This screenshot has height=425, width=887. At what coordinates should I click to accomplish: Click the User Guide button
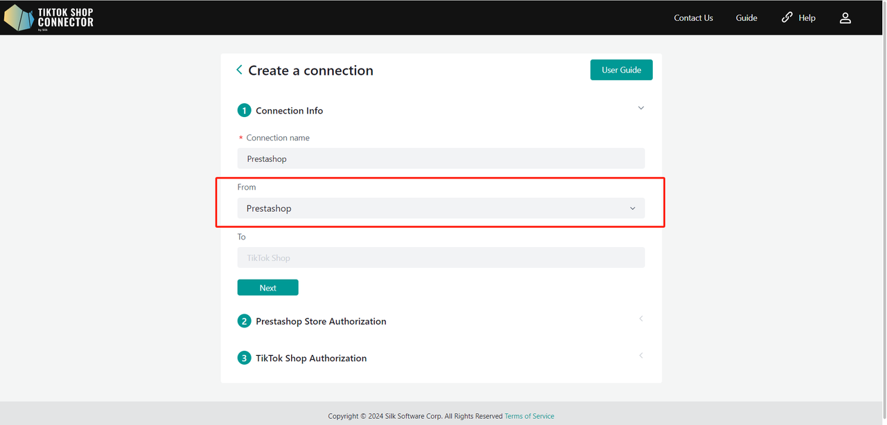coord(622,70)
